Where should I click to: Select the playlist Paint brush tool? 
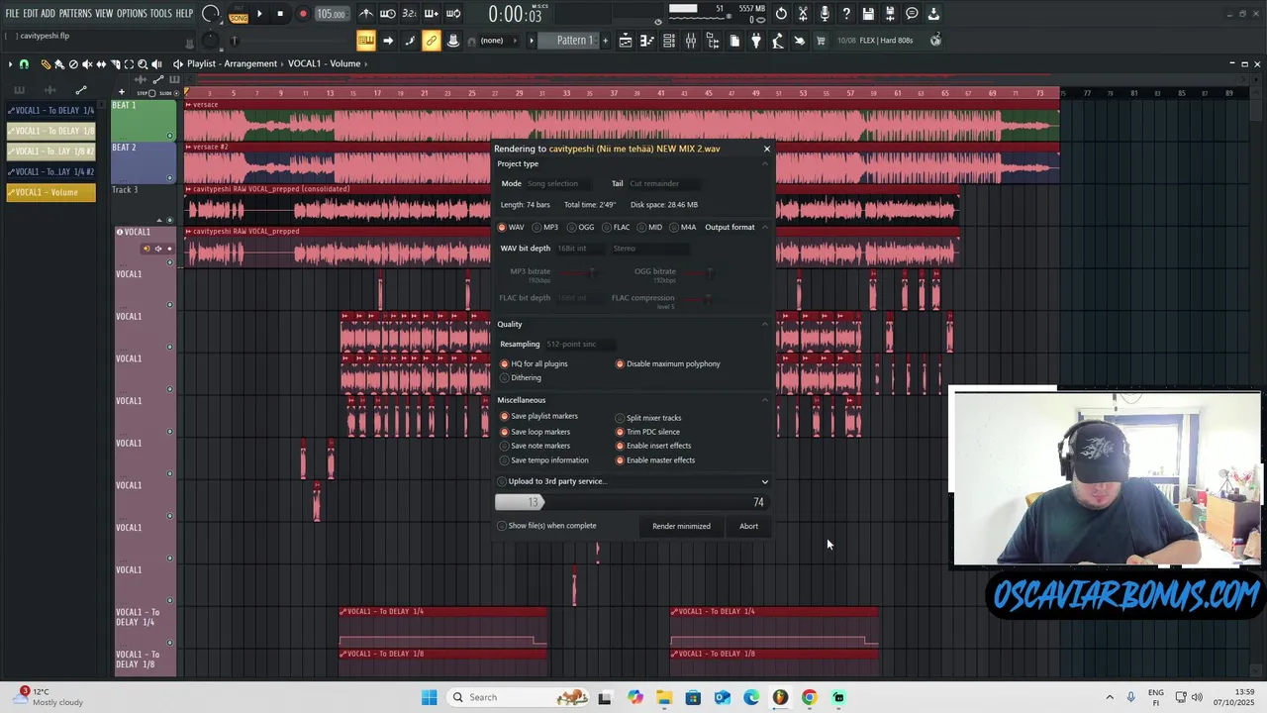pos(59,64)
